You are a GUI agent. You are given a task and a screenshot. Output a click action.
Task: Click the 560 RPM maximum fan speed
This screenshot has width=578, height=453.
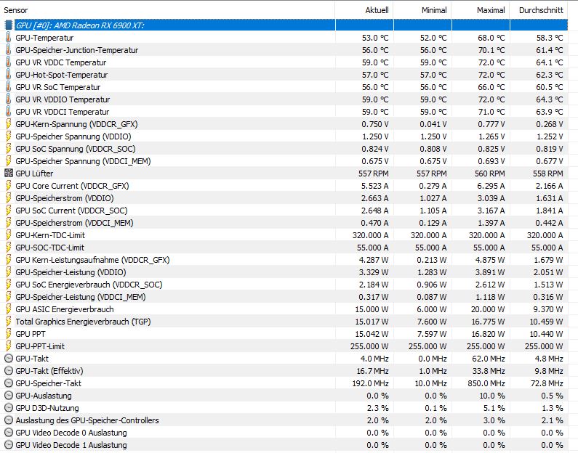[490, 174]
